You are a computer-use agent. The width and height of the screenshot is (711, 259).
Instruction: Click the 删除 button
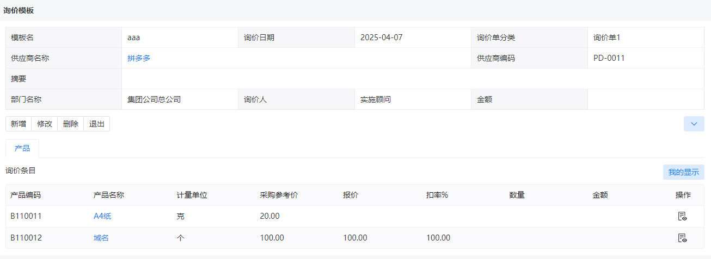(x=71, y=124)
